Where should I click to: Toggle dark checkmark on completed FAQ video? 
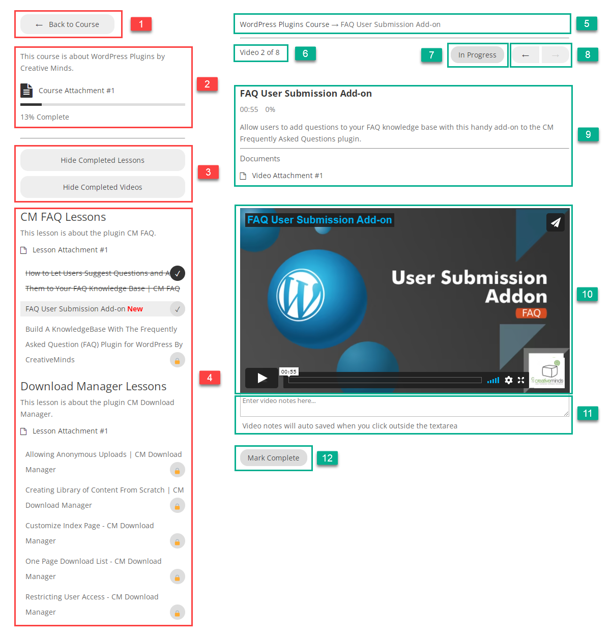pyautogui.click(x=178, y=273)
